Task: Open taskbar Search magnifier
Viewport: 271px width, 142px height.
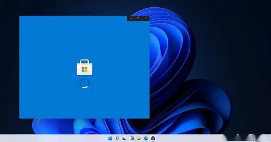Action: pyautogui.click(x=117, y=138)
